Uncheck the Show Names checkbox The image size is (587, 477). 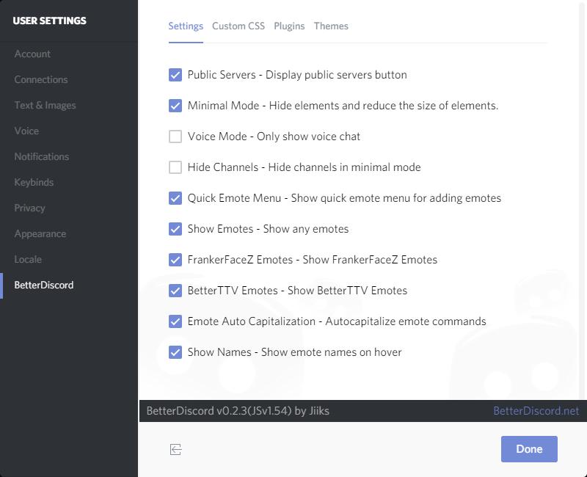click(x=175, y=352)
